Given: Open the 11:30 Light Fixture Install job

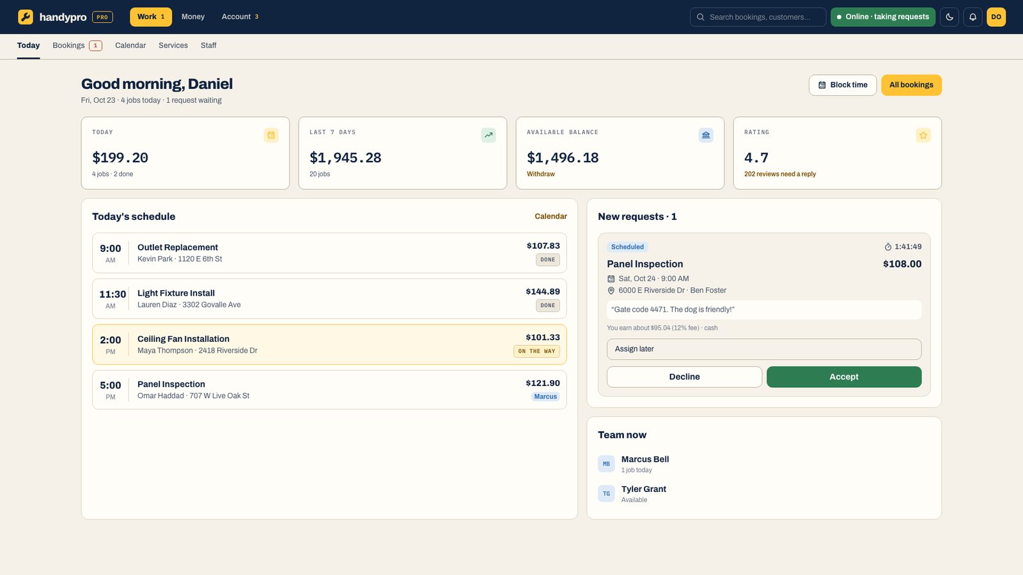Looking at the screenshot, I should click(329, 298).
